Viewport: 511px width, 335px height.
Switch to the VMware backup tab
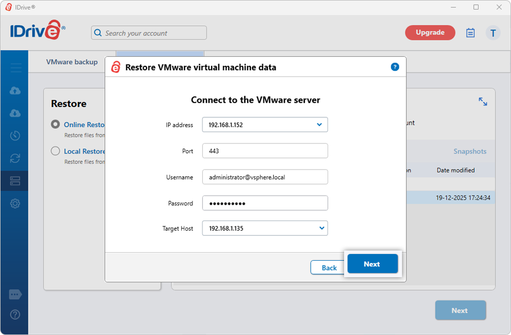click(x=72, y=62)
